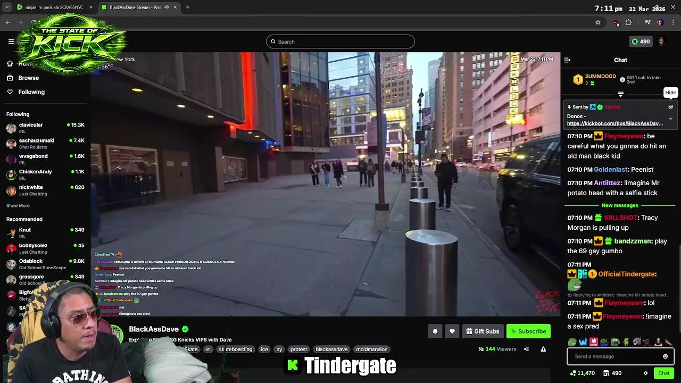Mute the BlackAssDave tab speaker icon
This screenshot has height=383, width=681.
pyautogui.click(x=167, y=7)
